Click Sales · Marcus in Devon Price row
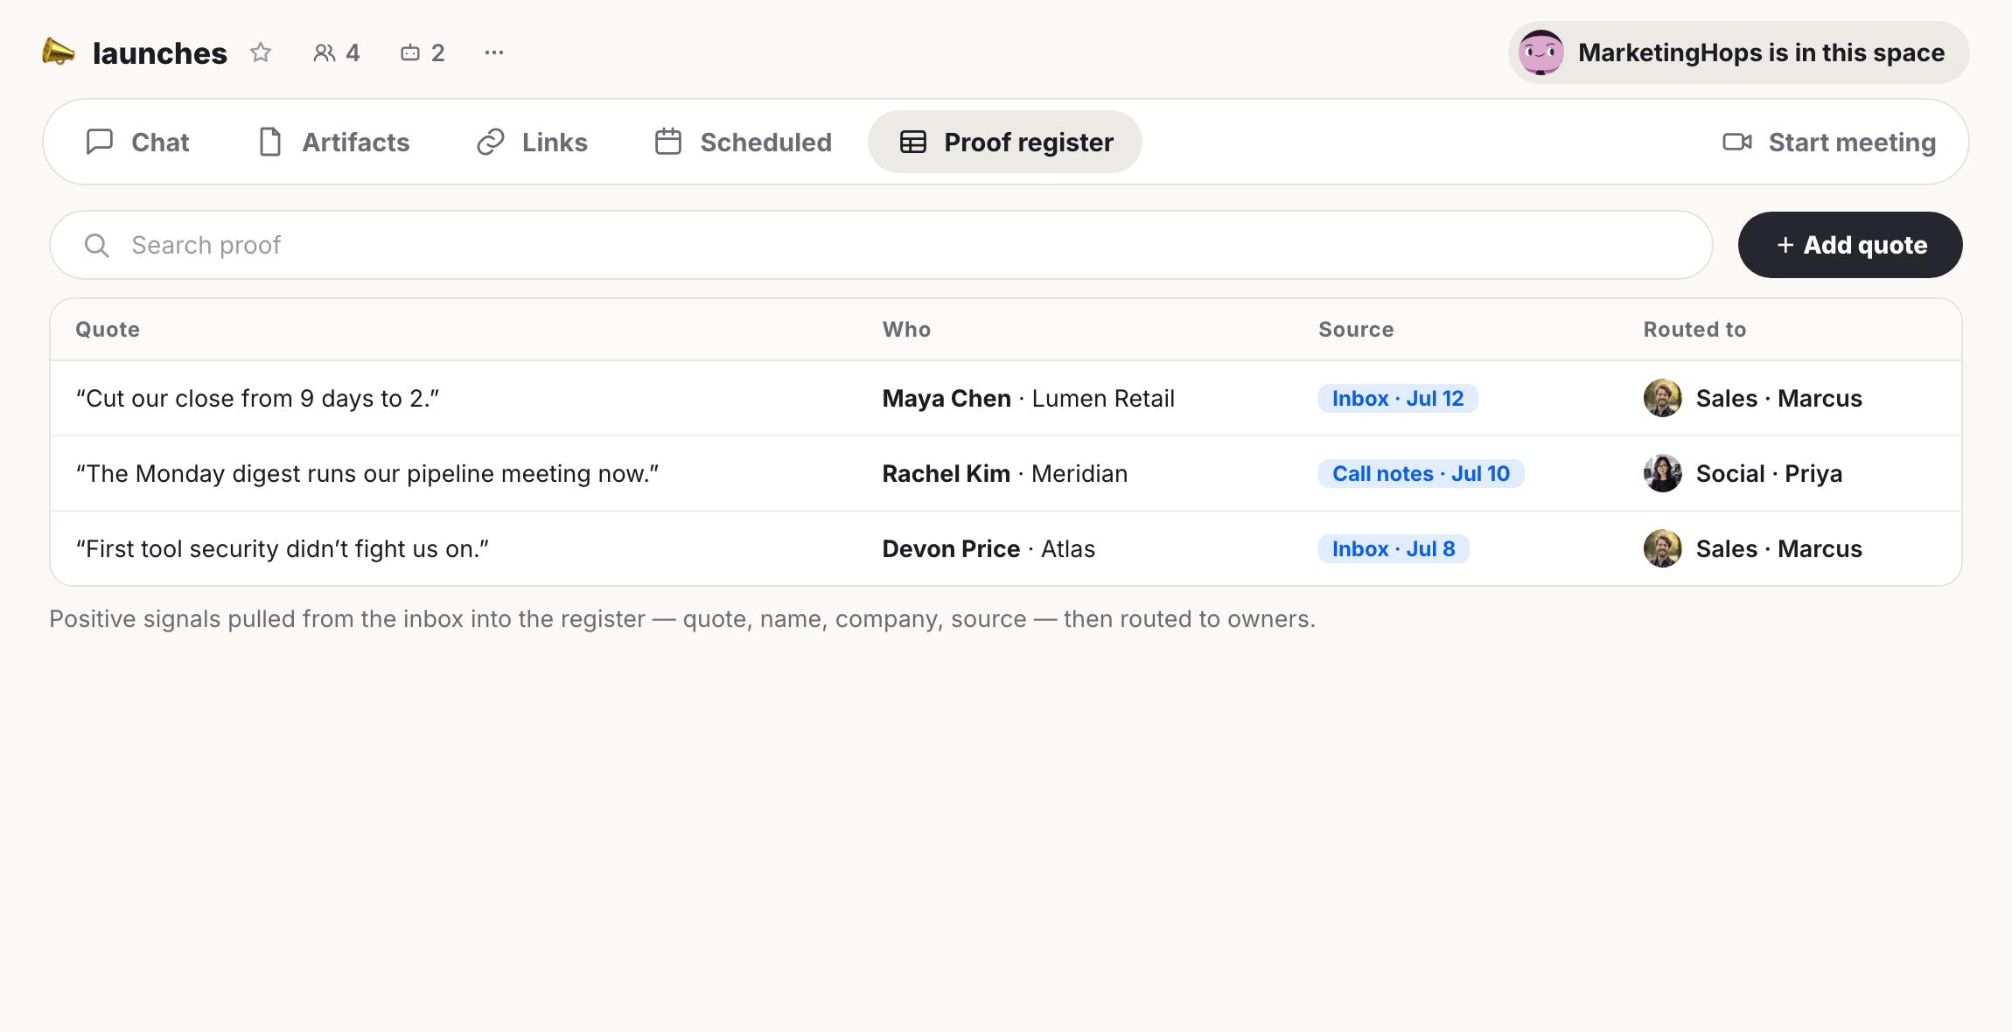 1778,548
